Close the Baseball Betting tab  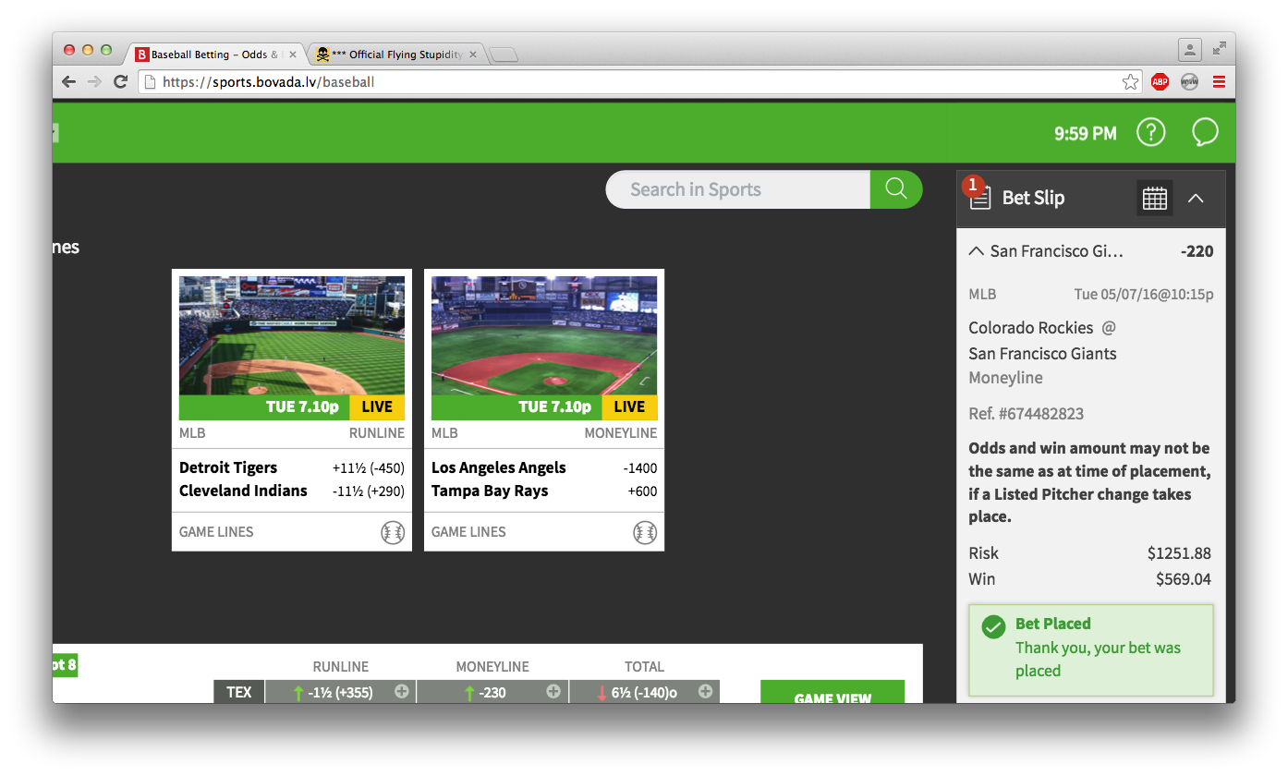pyautogui.click(x=293, y=55)
